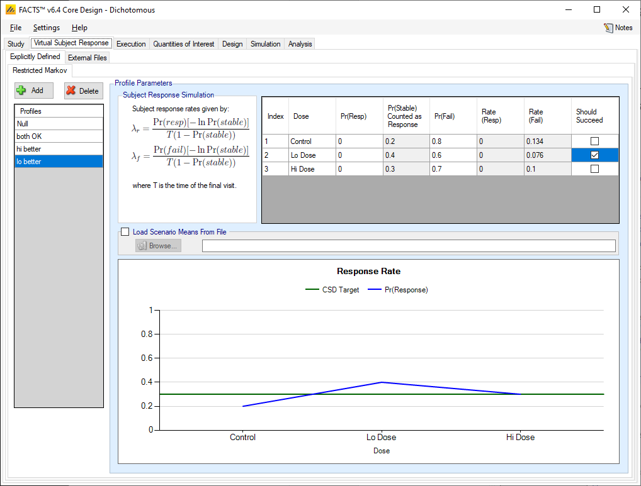Viewport: 641px width, 486px height.
Task: Open the Settings menu
Action: [x=47, y=28]
